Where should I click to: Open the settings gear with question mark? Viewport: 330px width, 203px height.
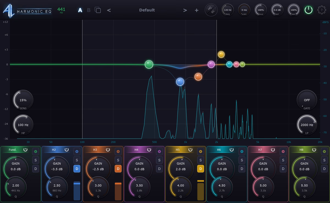click(x=322, y=10)
